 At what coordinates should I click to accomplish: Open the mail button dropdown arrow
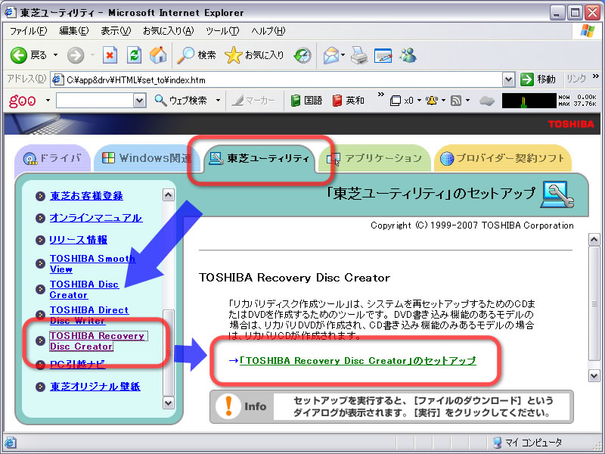click(x=343, y=55)
